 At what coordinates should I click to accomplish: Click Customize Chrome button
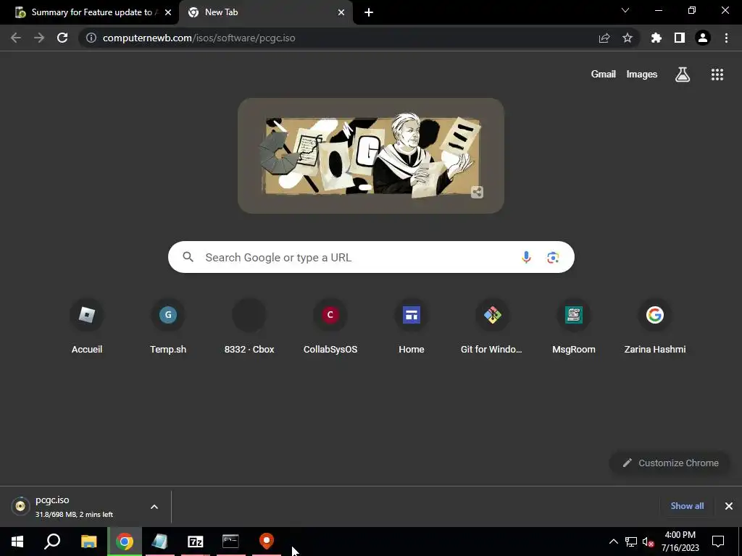pyautogui.click(x=670, y=463)
